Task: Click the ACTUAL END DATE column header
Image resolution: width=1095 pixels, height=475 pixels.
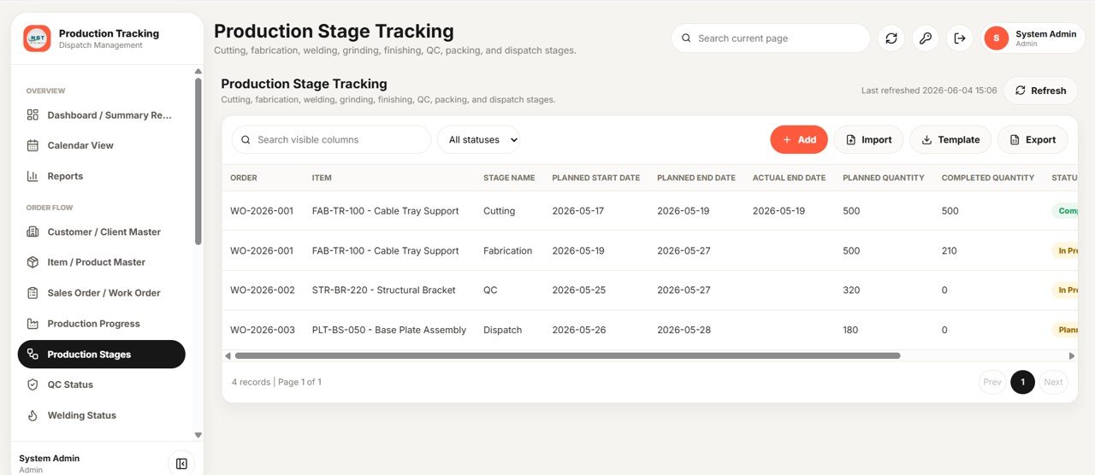Action: tap(789, 178)
